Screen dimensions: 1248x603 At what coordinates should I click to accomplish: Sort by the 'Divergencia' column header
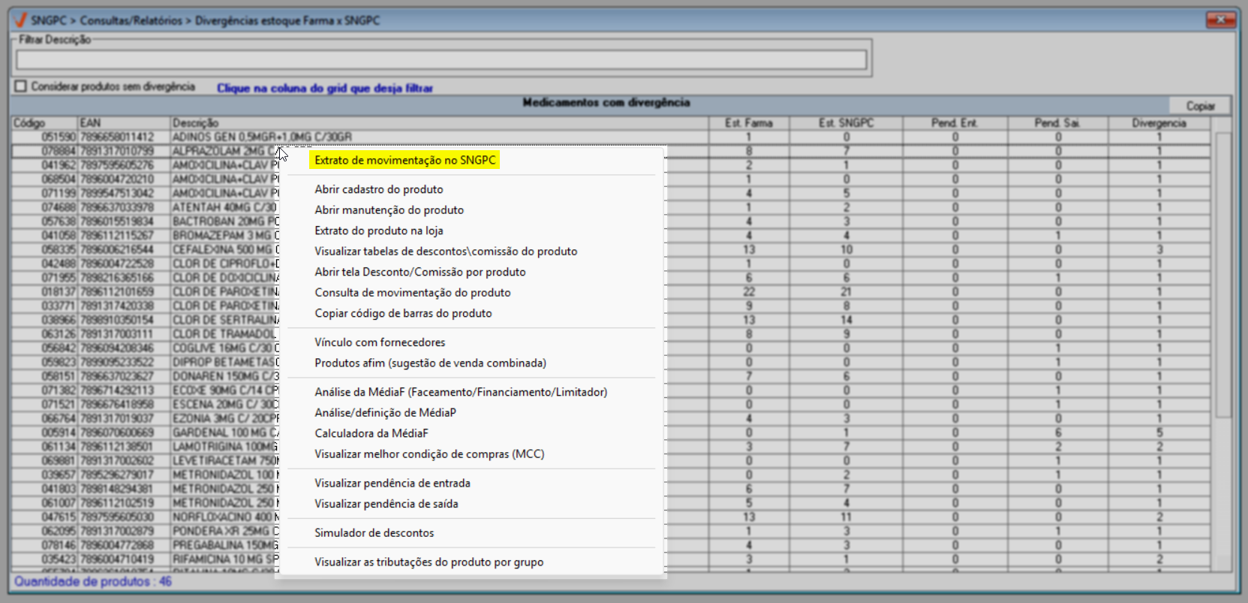1159,123
